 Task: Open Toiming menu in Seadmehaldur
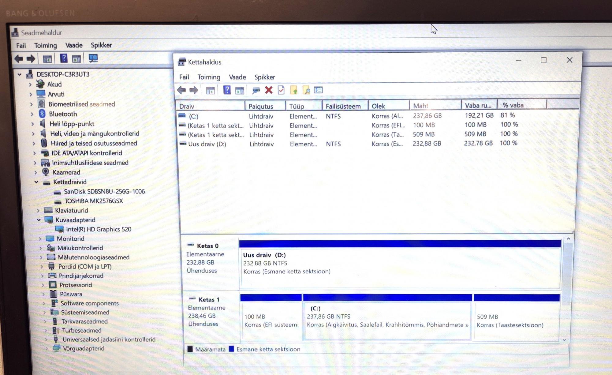click(x=45, y=46)
